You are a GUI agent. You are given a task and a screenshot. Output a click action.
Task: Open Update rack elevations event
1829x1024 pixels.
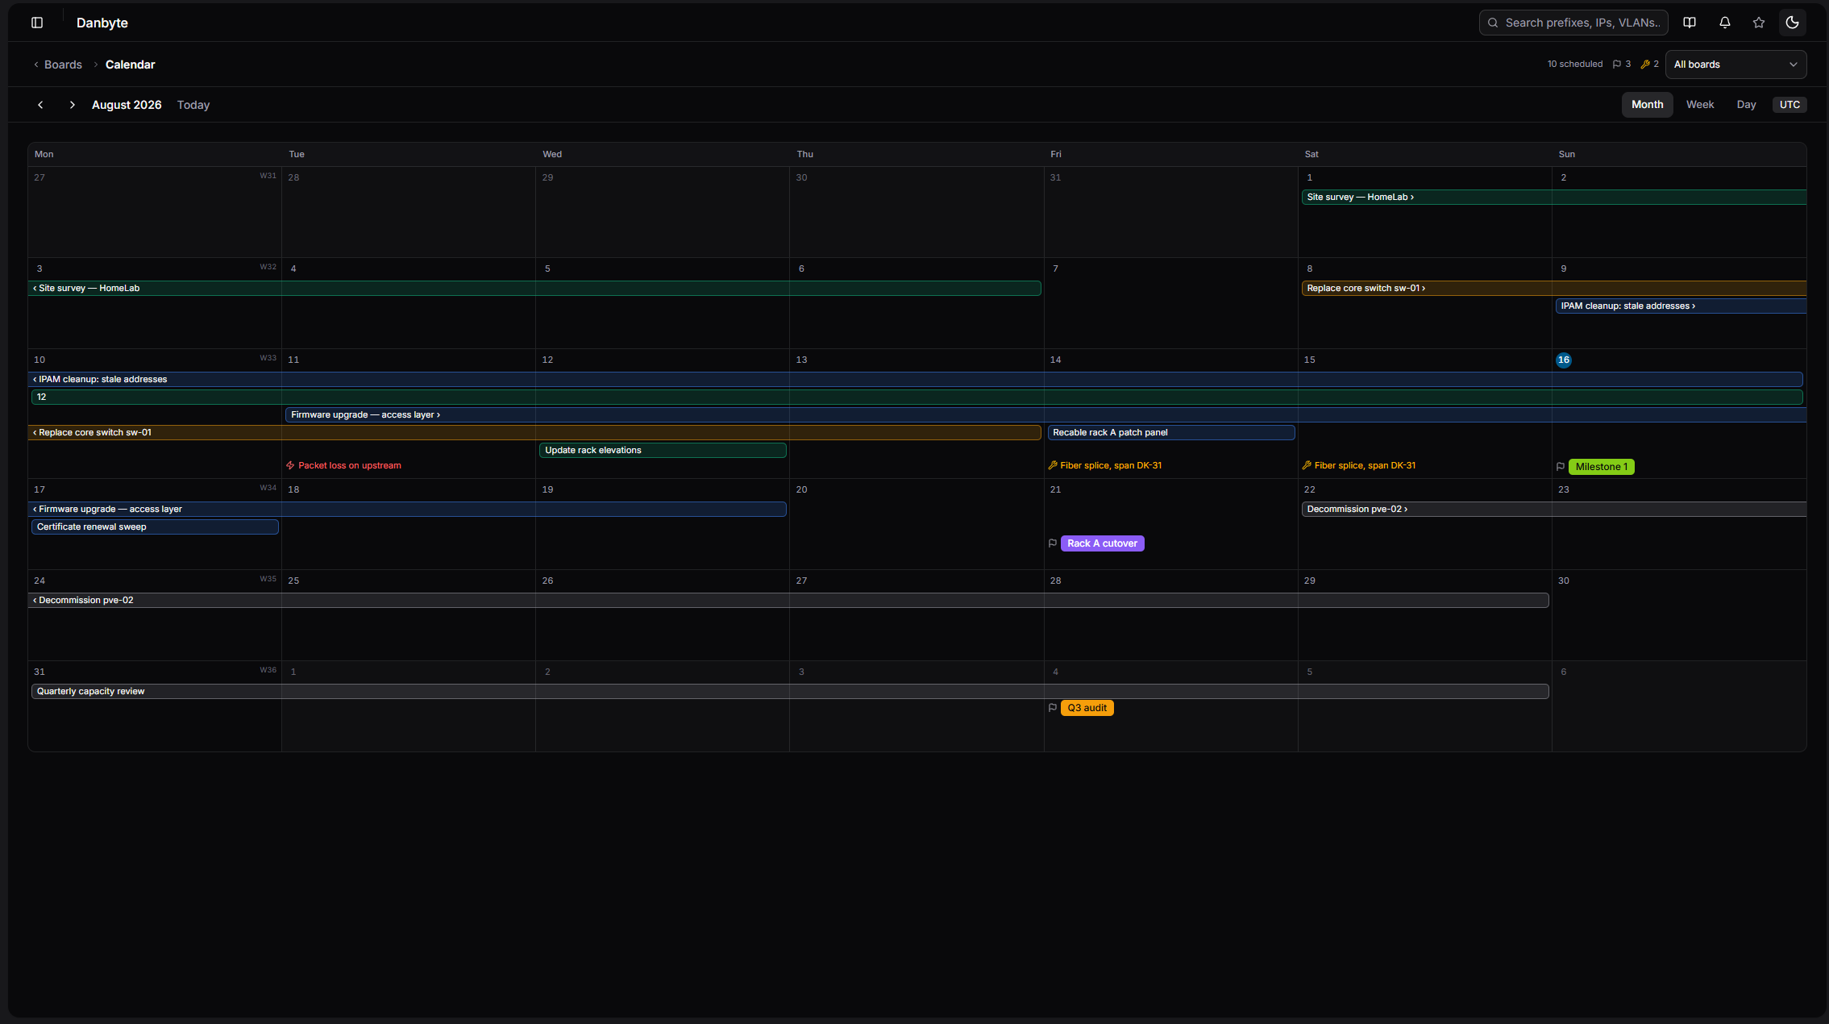point(663,450)
